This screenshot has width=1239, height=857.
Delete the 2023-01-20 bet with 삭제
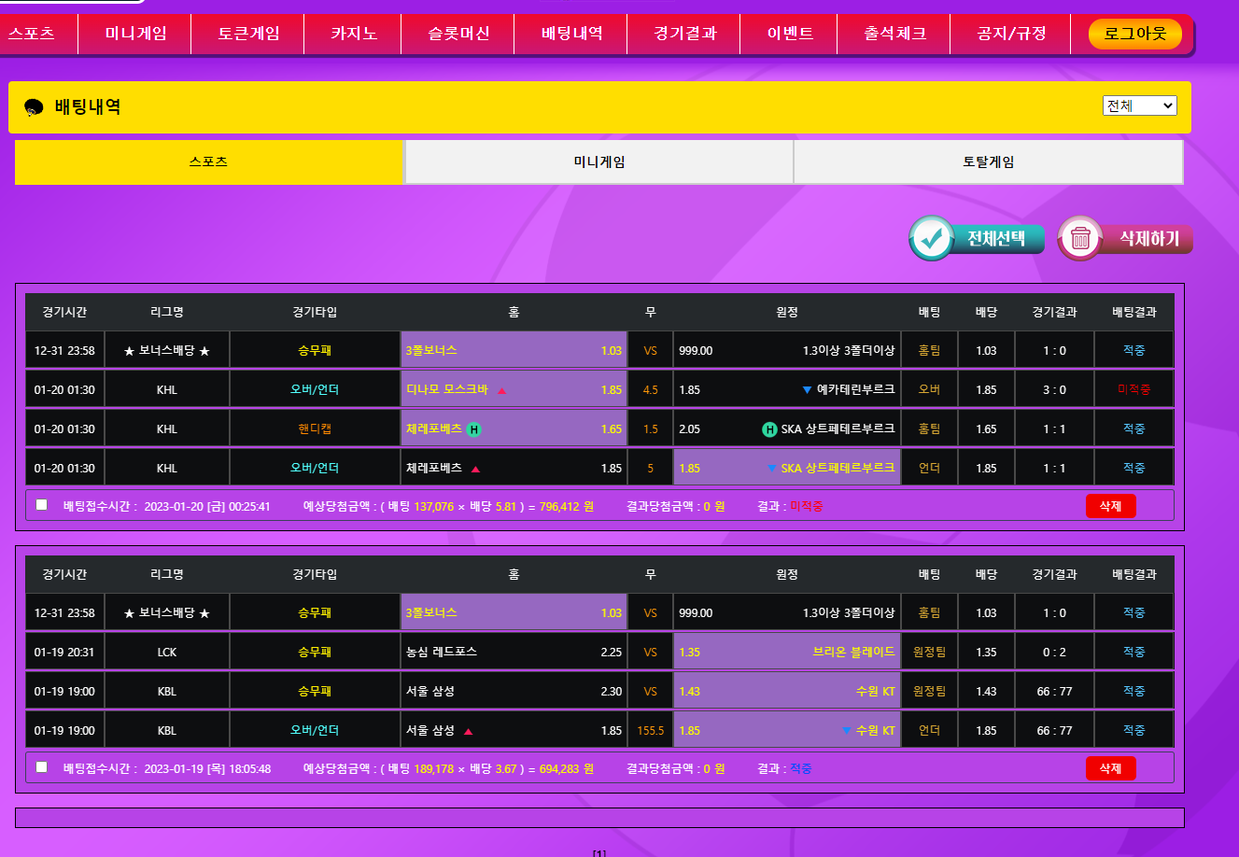coord(1110,506)
